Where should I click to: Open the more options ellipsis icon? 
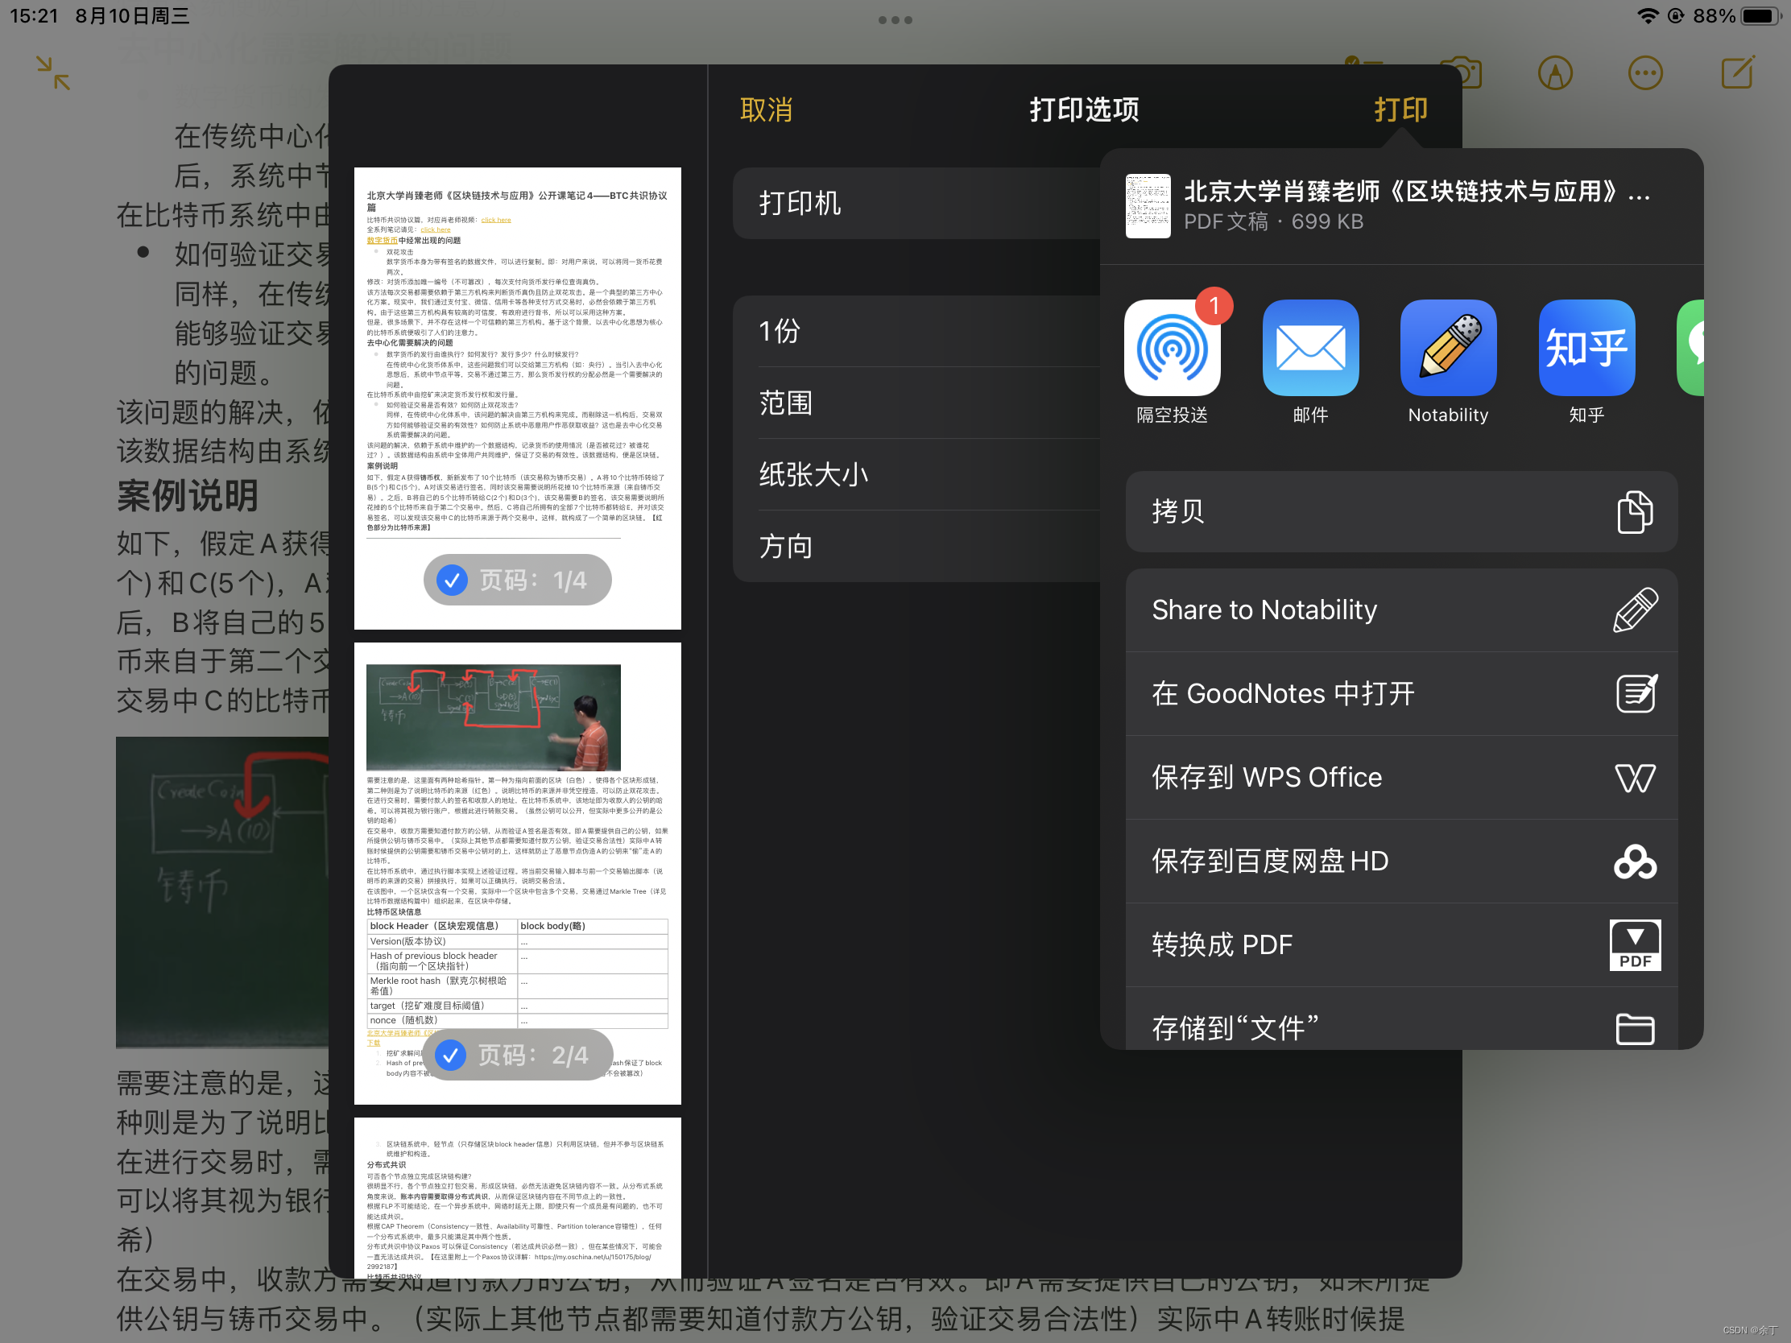(x=1645, y=72)
